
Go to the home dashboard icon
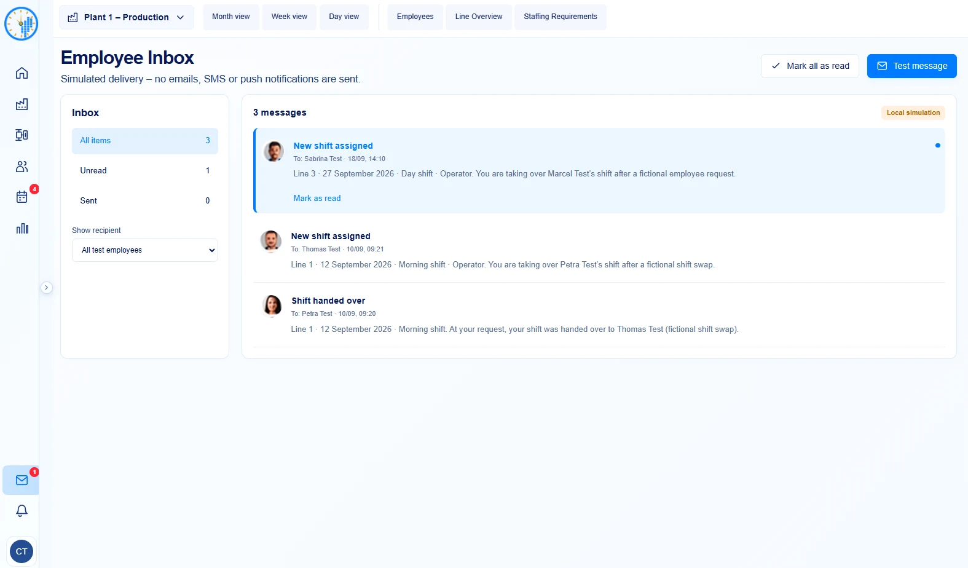click(22, 73)
